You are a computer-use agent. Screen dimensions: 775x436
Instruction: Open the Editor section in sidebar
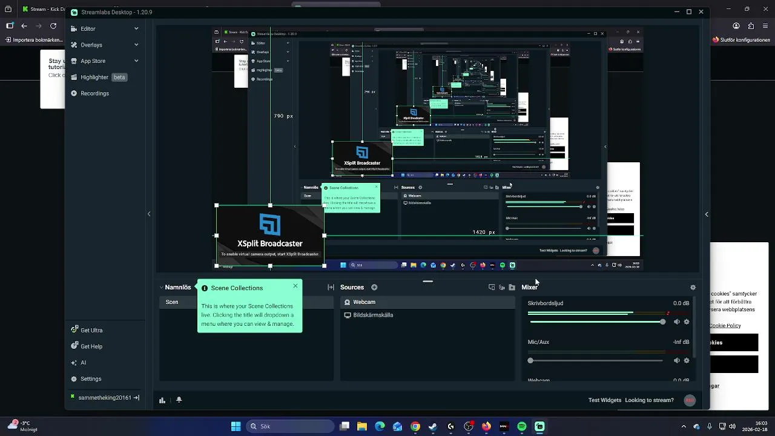(88, 28)
